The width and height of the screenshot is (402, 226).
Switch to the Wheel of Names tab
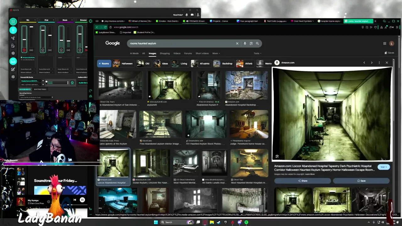coord(140,21)
